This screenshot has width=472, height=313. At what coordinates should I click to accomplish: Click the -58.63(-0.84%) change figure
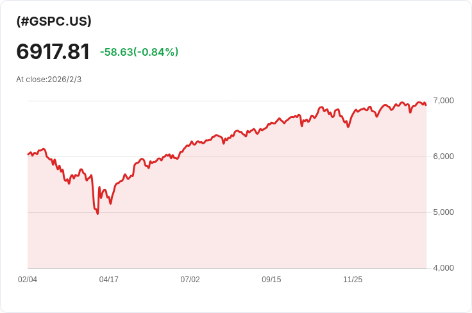(139, 52)
